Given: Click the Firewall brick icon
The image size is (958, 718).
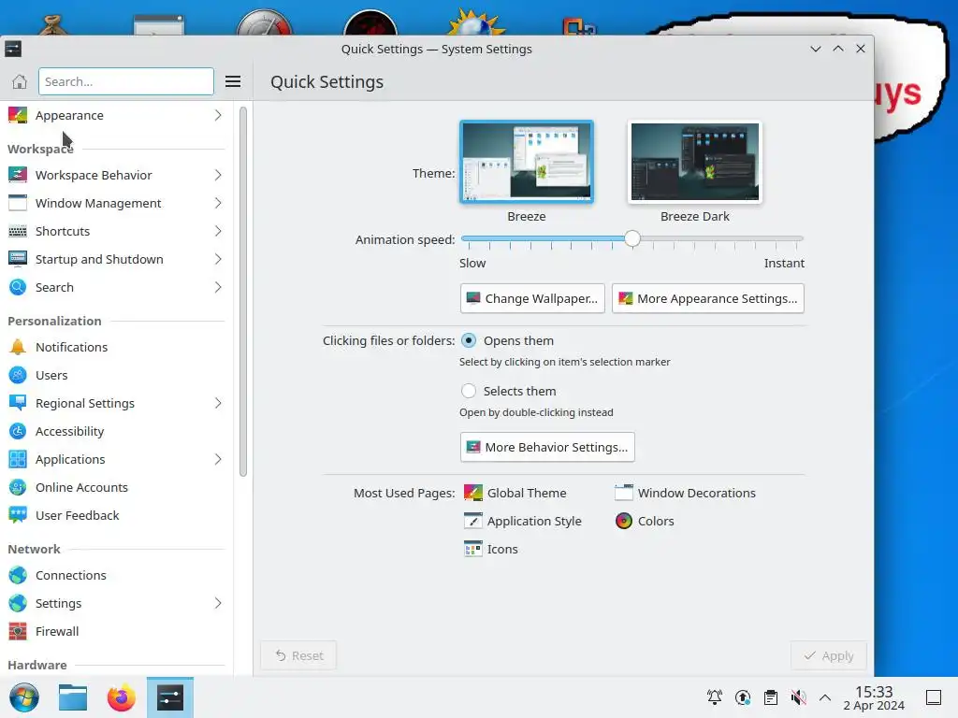Looking at the screenshot, I should point(18,631).
